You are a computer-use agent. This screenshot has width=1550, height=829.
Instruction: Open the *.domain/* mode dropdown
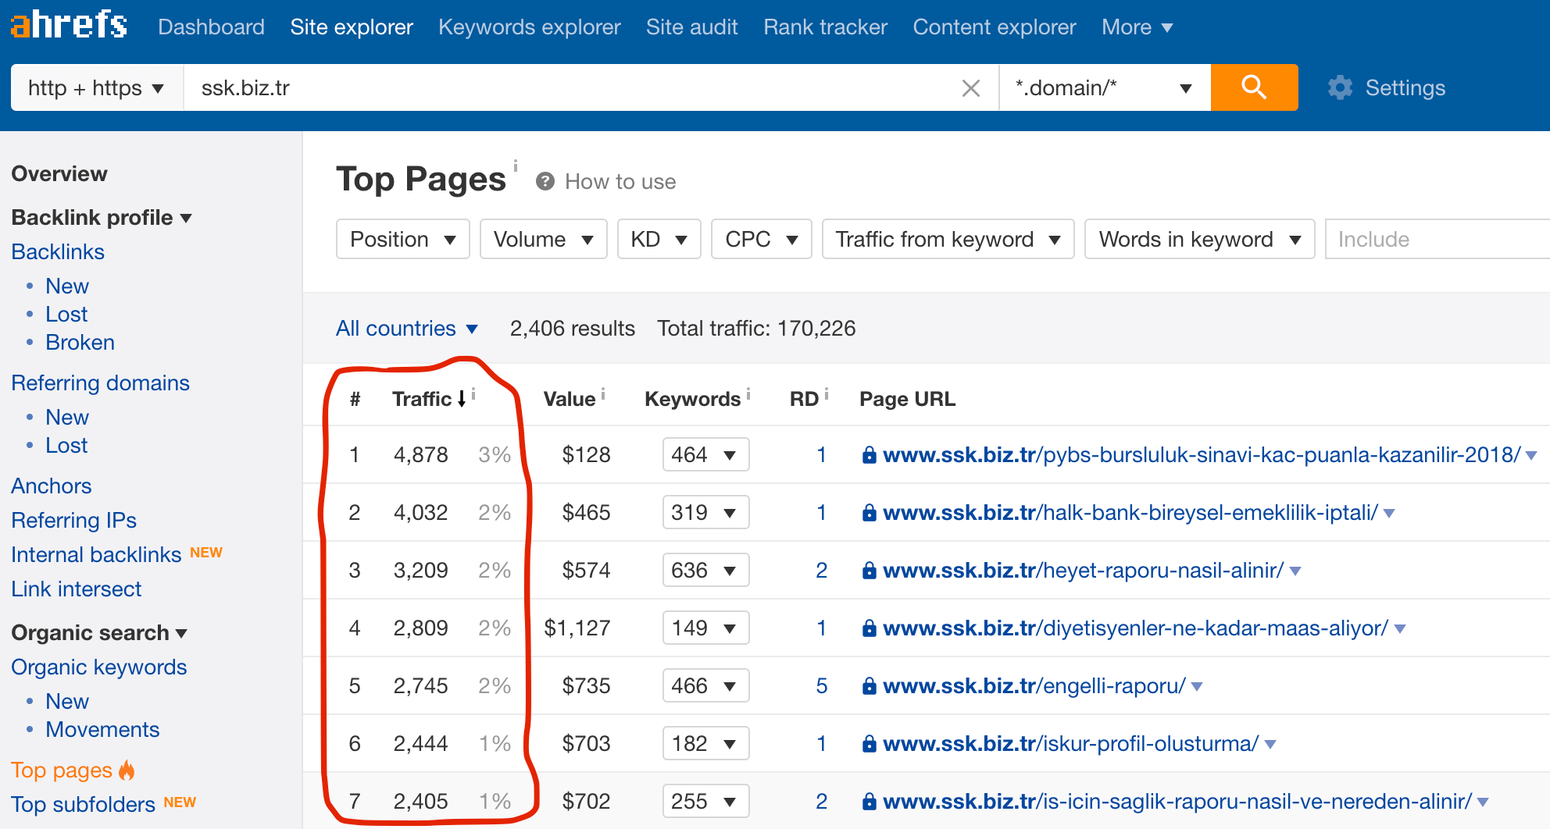coord(1105,87)
